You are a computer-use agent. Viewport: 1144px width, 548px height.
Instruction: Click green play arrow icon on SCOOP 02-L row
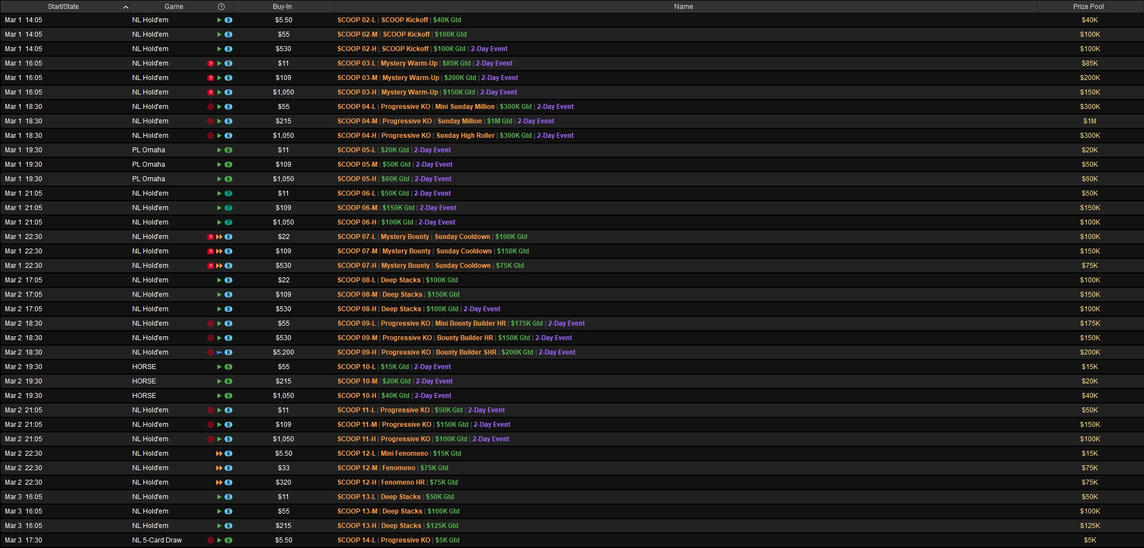point(220,20)
